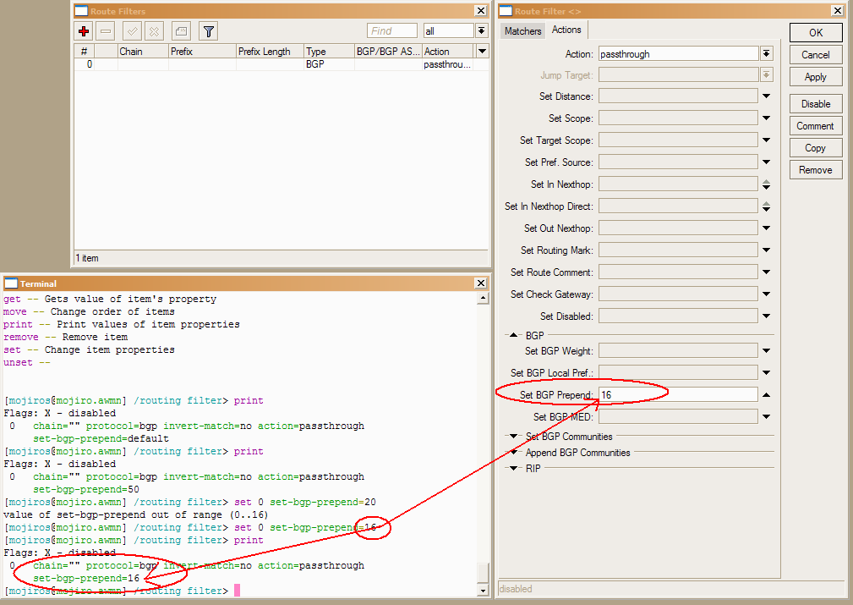Click the minus remove item icon
The image size is (853, 605).
point(106,31)
